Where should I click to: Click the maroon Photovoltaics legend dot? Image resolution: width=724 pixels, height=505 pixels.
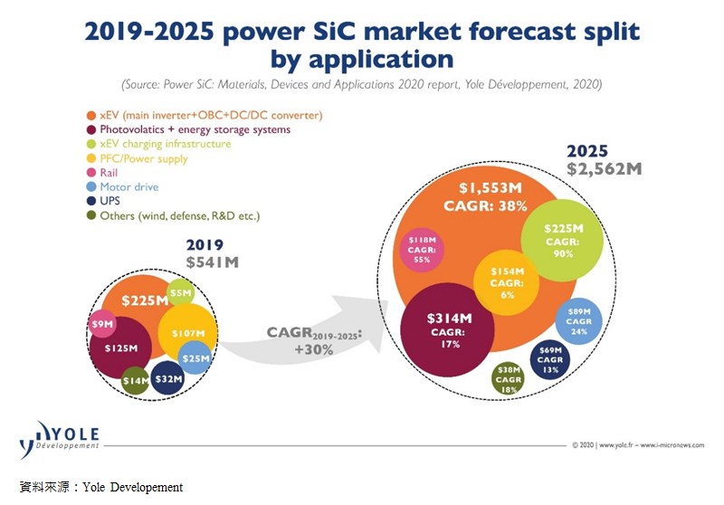click(x=90, y=129)
